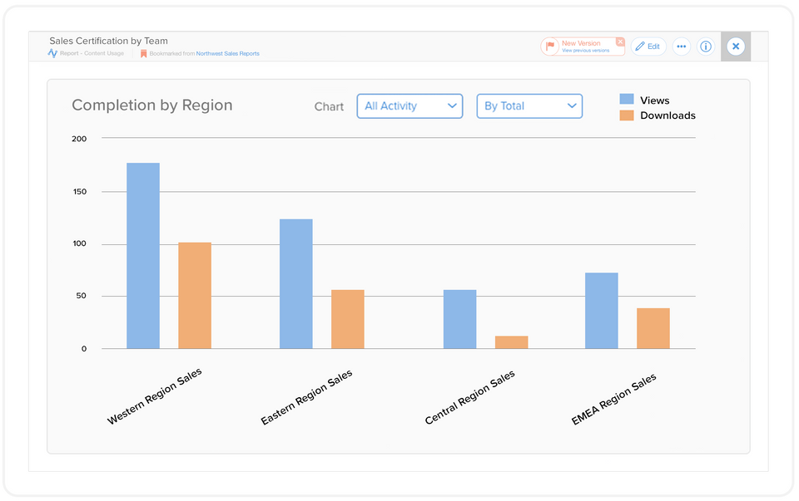Open the Northwest Sales Reports link
The width and height of the screenshot is (799, 501).
click(227, 53)
